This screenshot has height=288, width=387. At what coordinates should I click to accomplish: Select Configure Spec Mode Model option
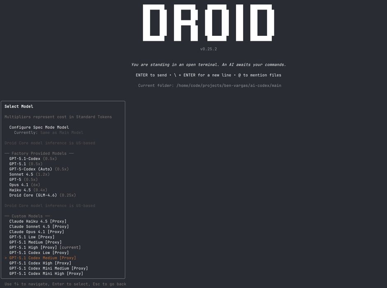pos(39,127)
